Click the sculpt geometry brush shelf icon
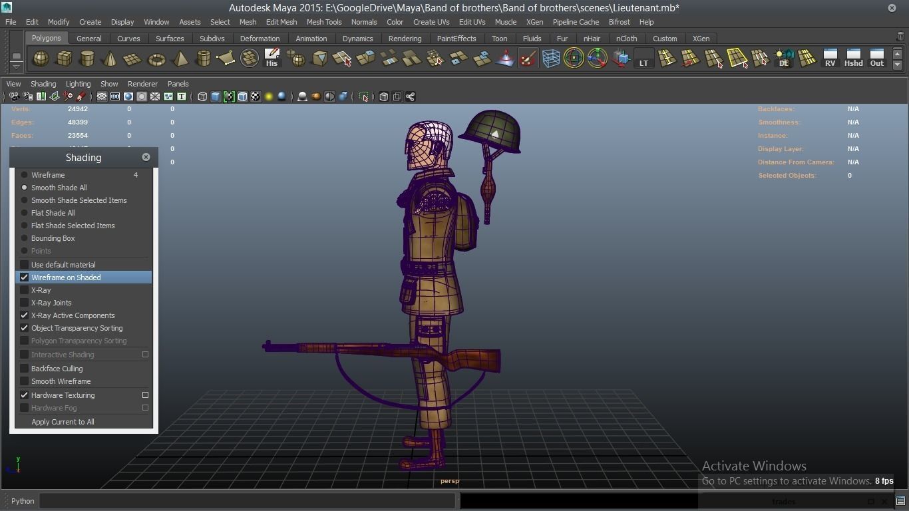The height and width of the screenshot is (511, 909). tap(528, 59)
